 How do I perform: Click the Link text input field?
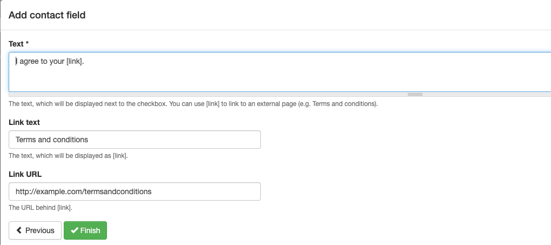[x=135, y=140]
